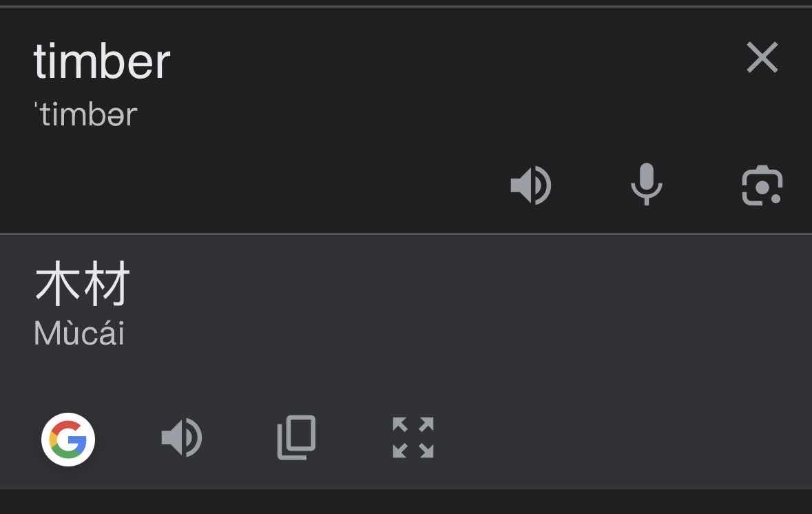Show the translation in fullscreen

pos(413,438)
